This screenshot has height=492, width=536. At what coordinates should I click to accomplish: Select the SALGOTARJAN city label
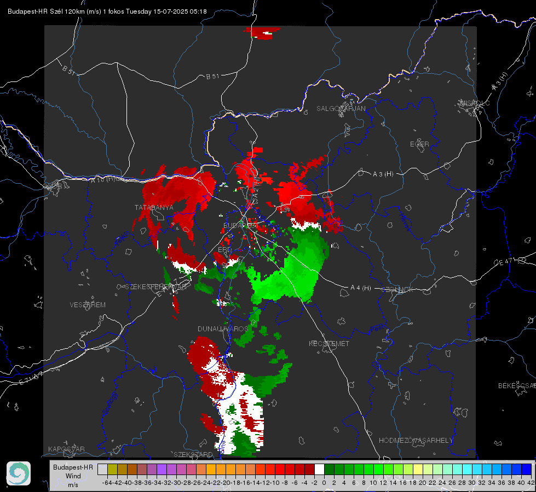pos(341,109)
